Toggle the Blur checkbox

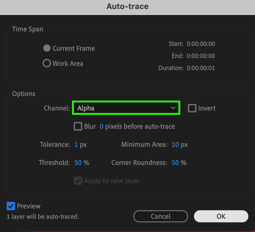78,126
